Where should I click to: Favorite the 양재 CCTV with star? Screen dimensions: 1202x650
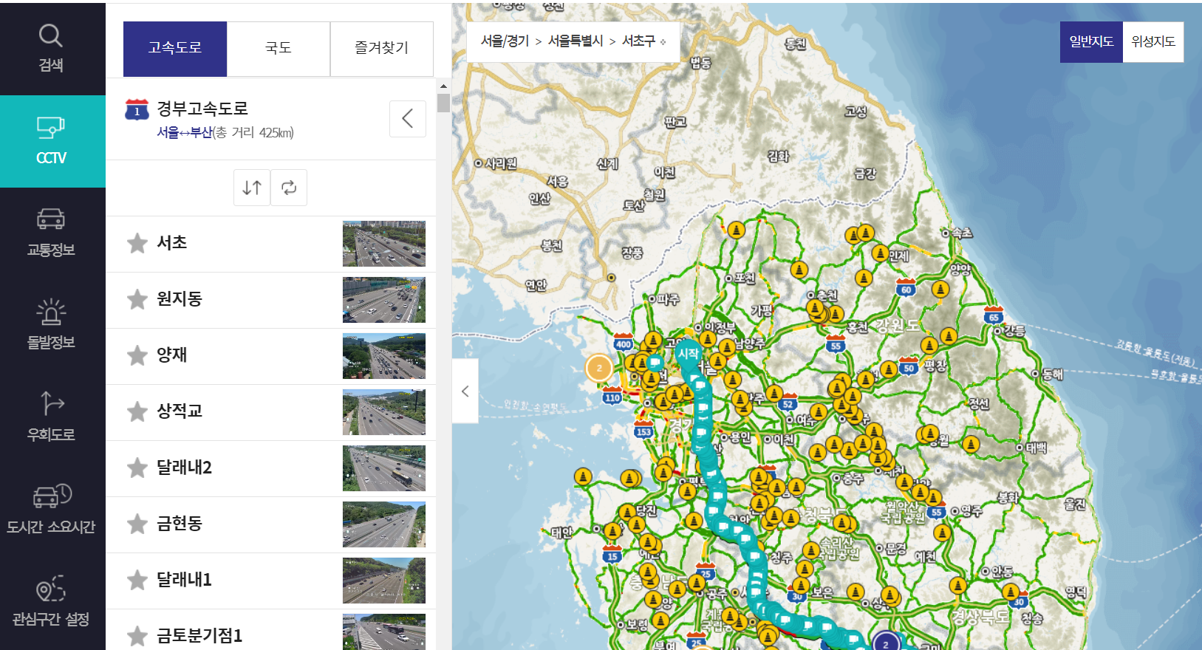pyautogui.click(x=137, y=355)
